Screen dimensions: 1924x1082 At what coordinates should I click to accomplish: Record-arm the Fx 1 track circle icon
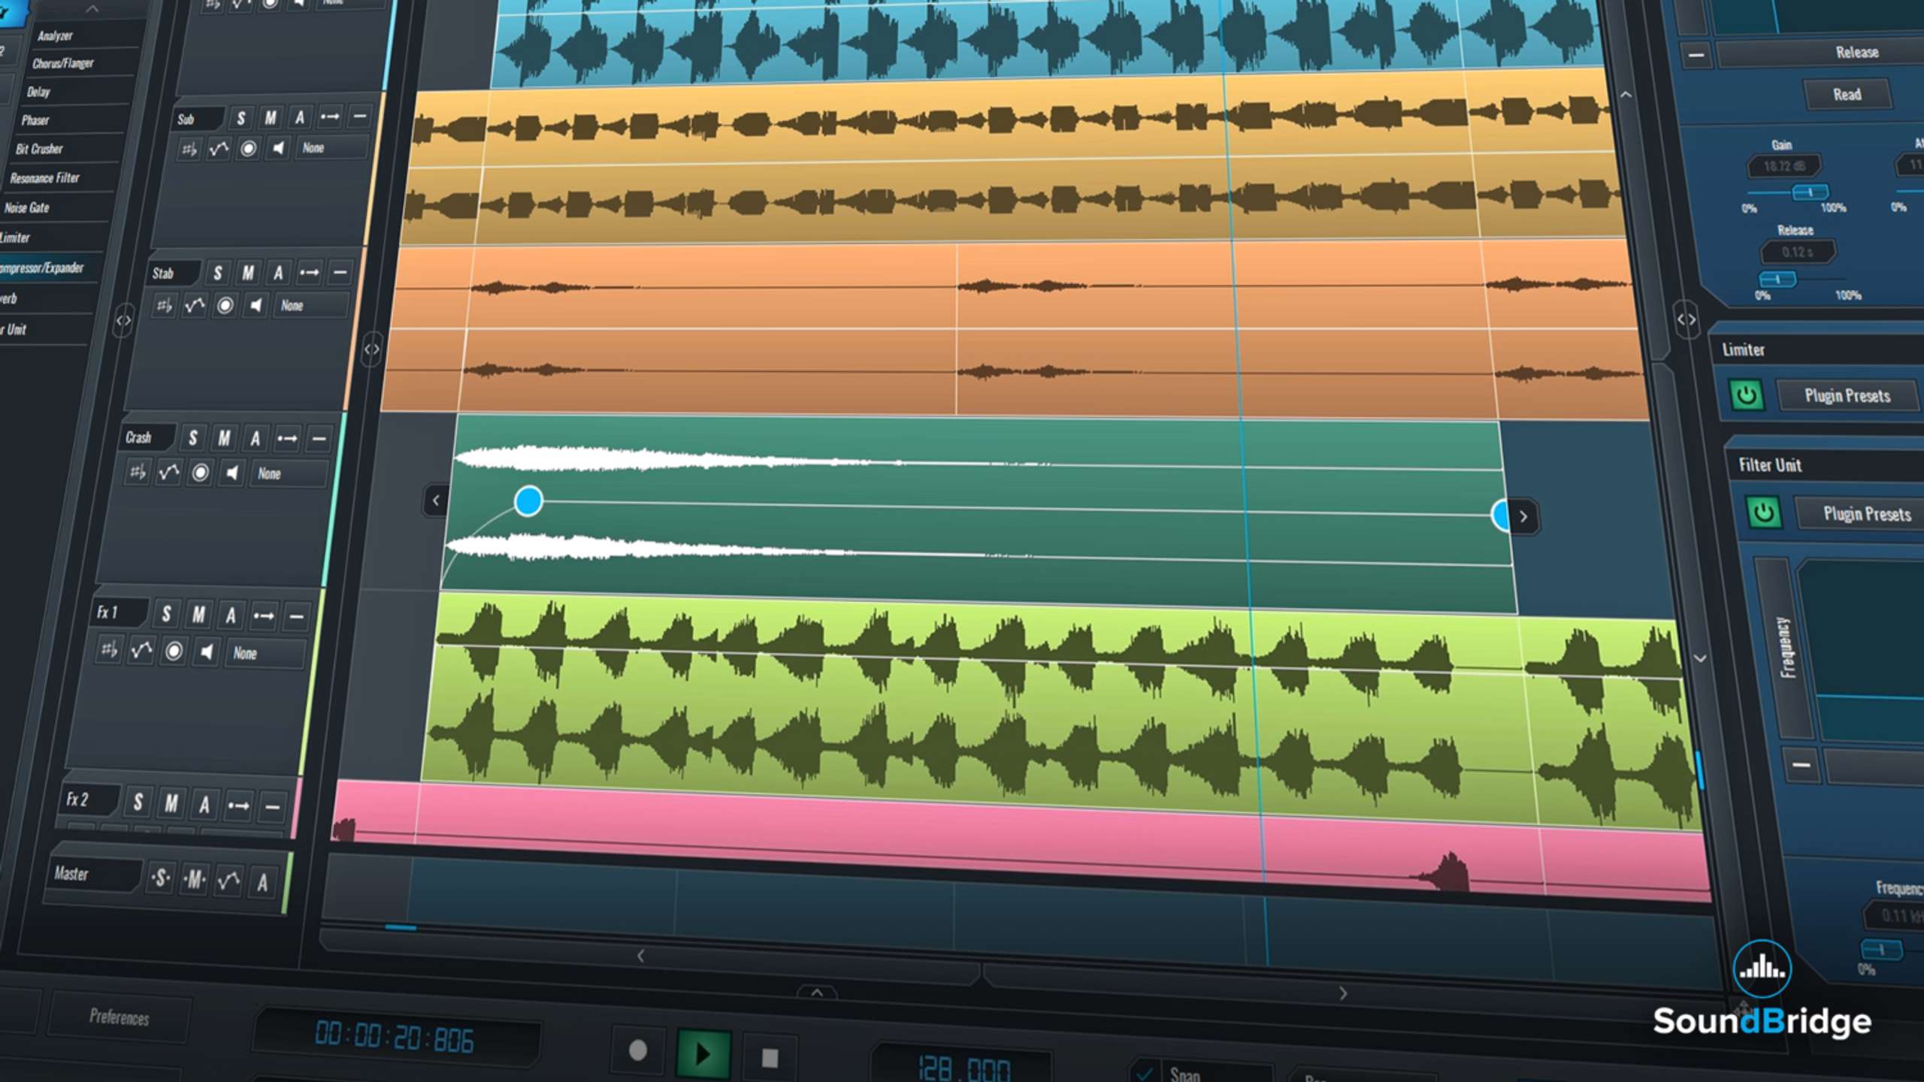pyautogui.click(x=174, y=651)
